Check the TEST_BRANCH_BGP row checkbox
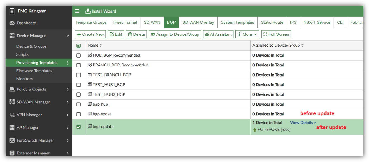 click(x=79, y=75)
